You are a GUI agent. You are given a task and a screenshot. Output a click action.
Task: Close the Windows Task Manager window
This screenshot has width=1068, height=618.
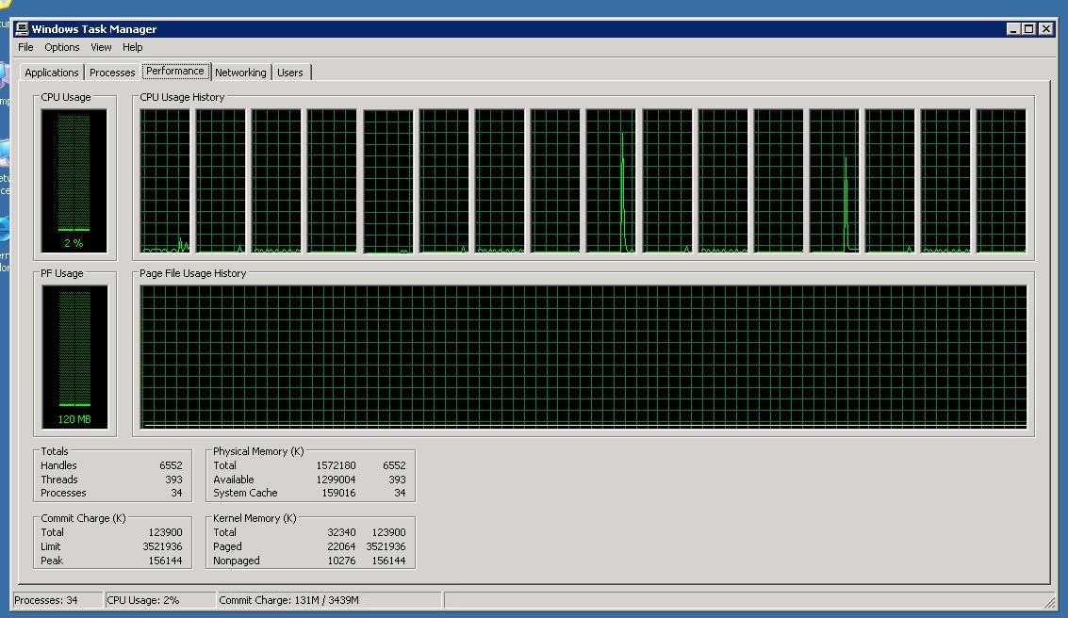point(1045,29)
